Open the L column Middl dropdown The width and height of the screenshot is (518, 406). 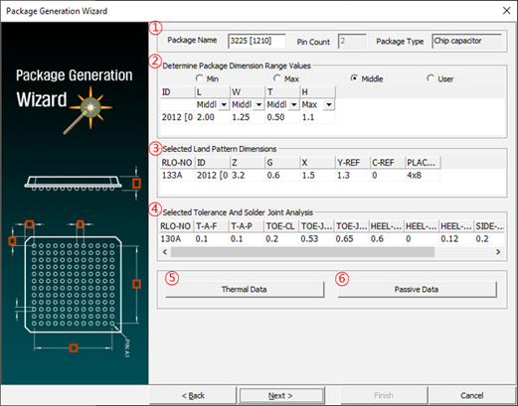coord(224,105)
